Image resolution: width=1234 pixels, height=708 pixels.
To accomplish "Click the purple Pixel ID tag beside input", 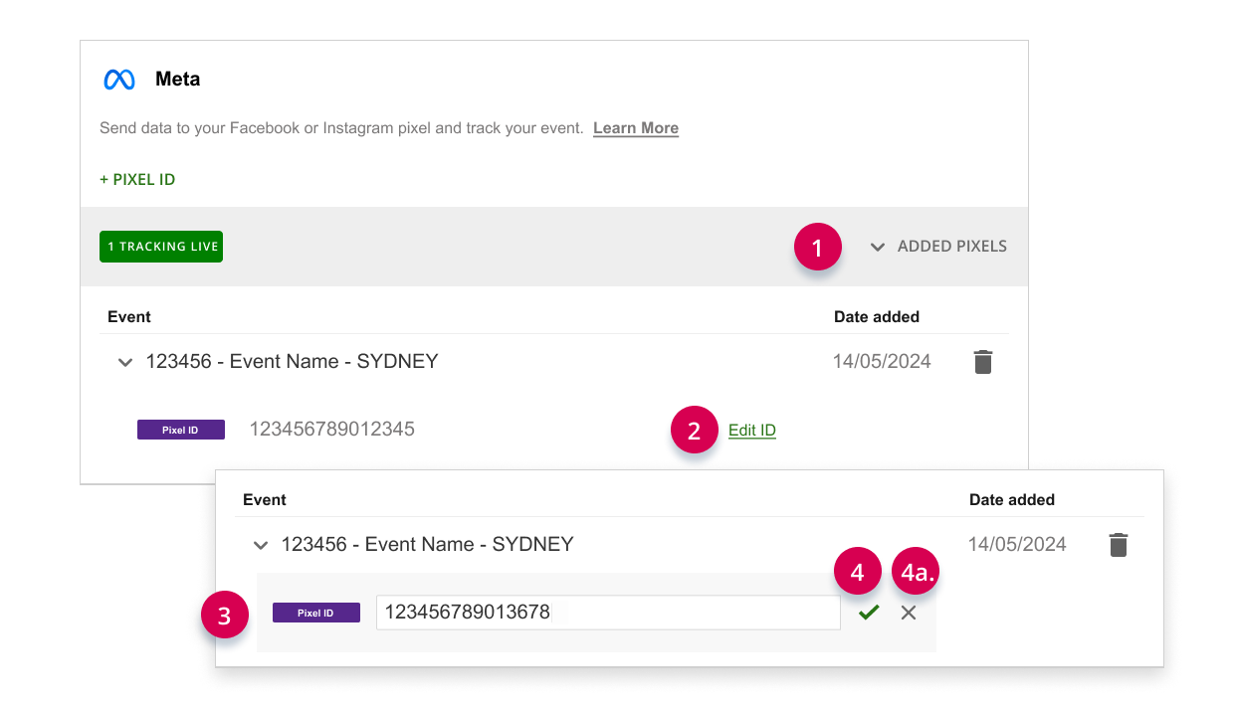I will coord(316,613).
